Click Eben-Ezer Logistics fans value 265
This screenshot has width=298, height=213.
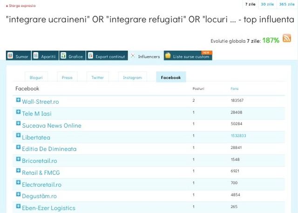coord(234,206)
